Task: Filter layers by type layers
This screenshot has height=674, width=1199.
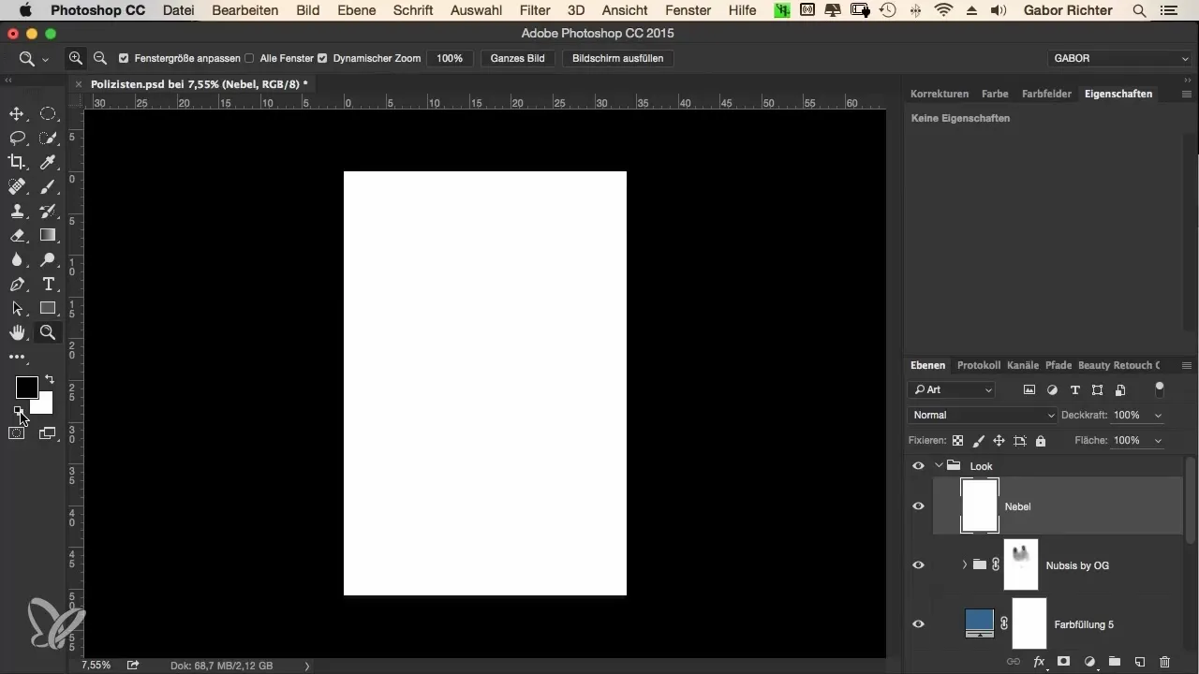Action: [x=1074, y=389]
